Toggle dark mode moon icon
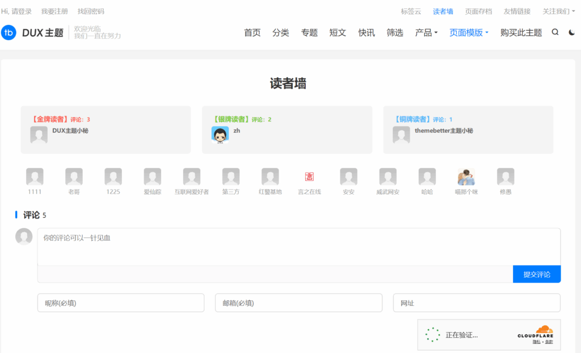581x353 pixels. [x=571, y=32]
